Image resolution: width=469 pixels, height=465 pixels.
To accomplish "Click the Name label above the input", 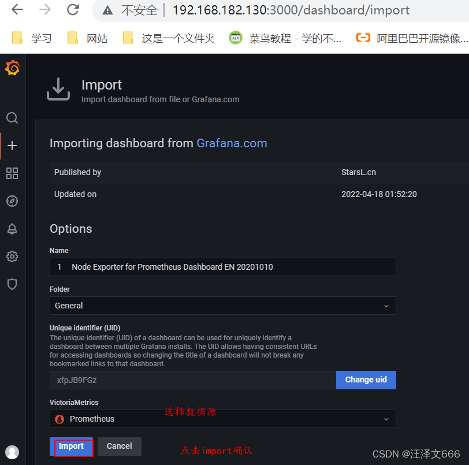I will click(x=59, y=251).
